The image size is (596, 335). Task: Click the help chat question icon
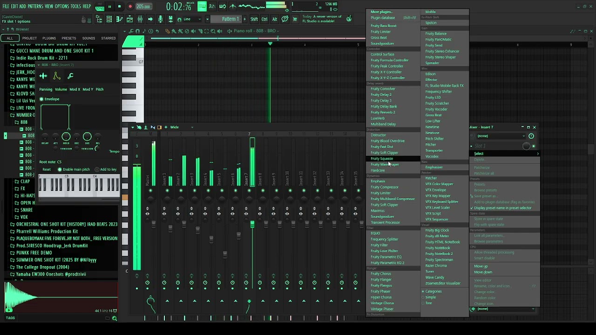click(x=284, y=19)
